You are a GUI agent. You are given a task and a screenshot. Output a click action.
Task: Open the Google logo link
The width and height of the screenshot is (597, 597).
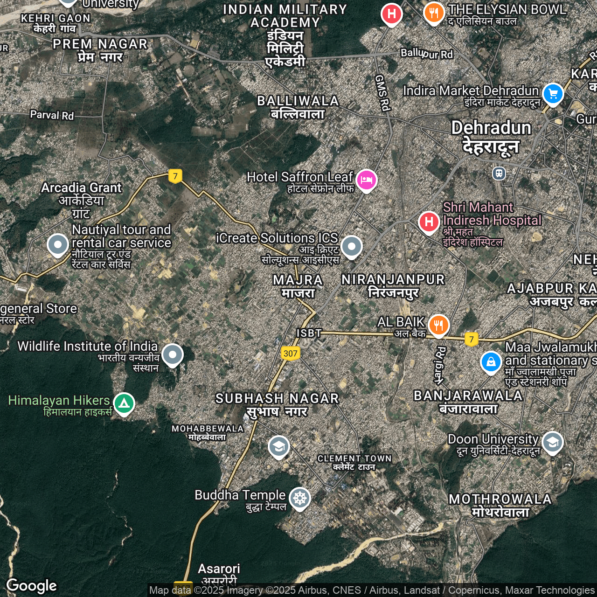coord(32,586)
